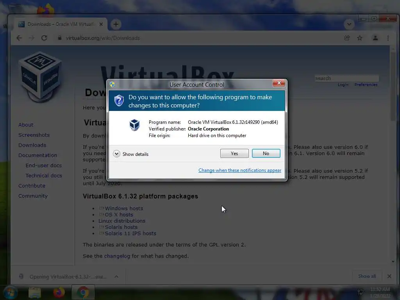Open the About link in sidebar
Image resolution: width=400 pixels, height=300 pixels.
[x=26, y=125]
